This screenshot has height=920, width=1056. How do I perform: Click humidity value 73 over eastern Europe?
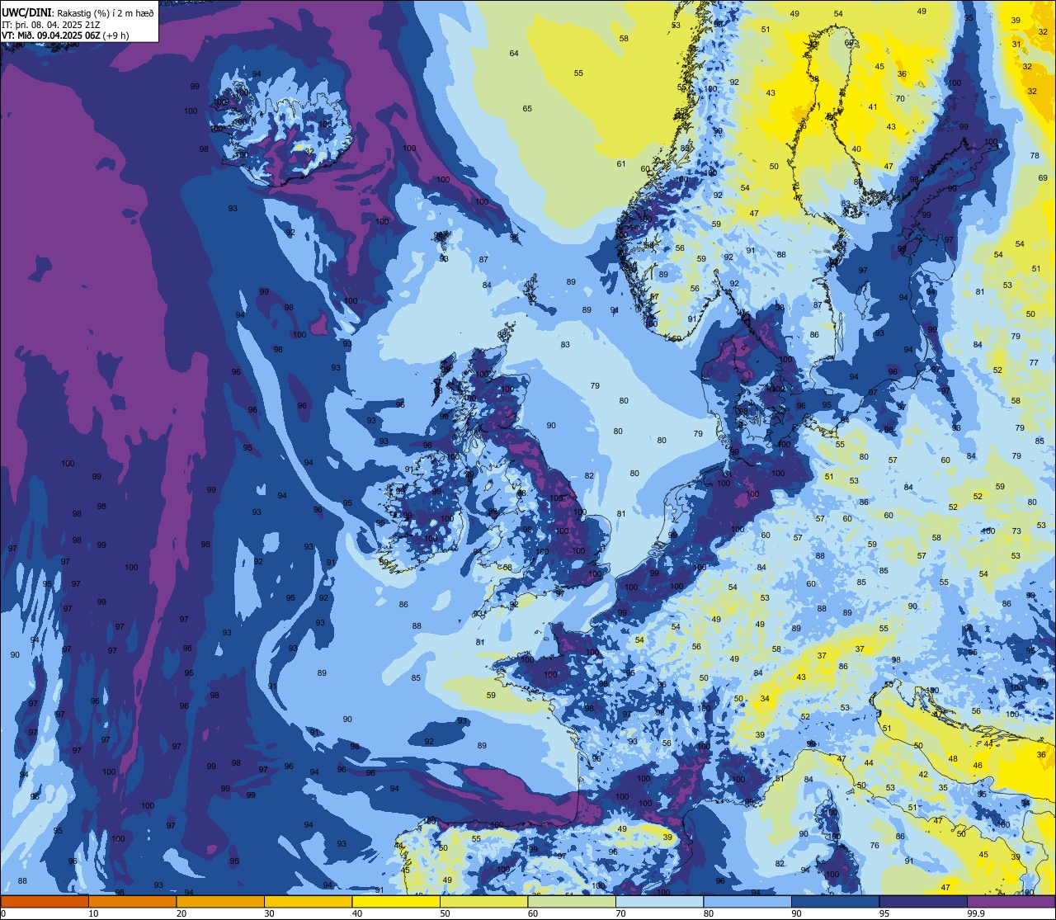1017,531
